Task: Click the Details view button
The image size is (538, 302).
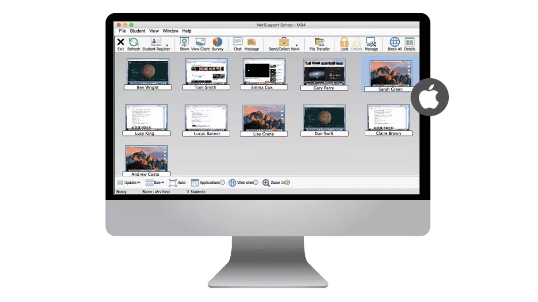Action: 410,42
